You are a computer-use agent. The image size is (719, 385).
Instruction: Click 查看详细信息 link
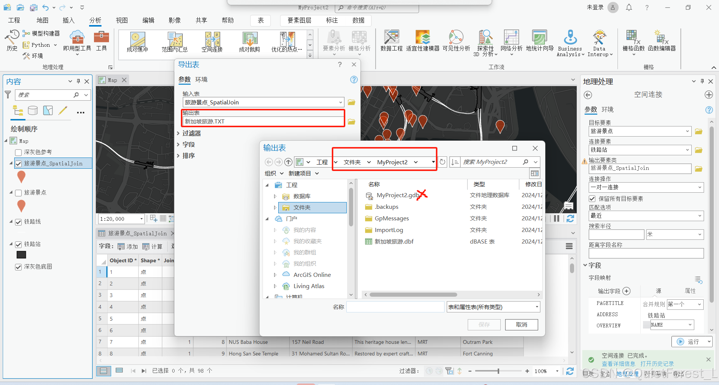point(618,364)
